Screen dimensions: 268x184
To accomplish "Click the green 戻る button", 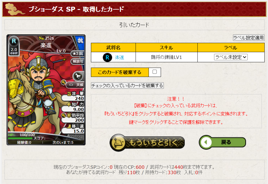I will 222,142.
